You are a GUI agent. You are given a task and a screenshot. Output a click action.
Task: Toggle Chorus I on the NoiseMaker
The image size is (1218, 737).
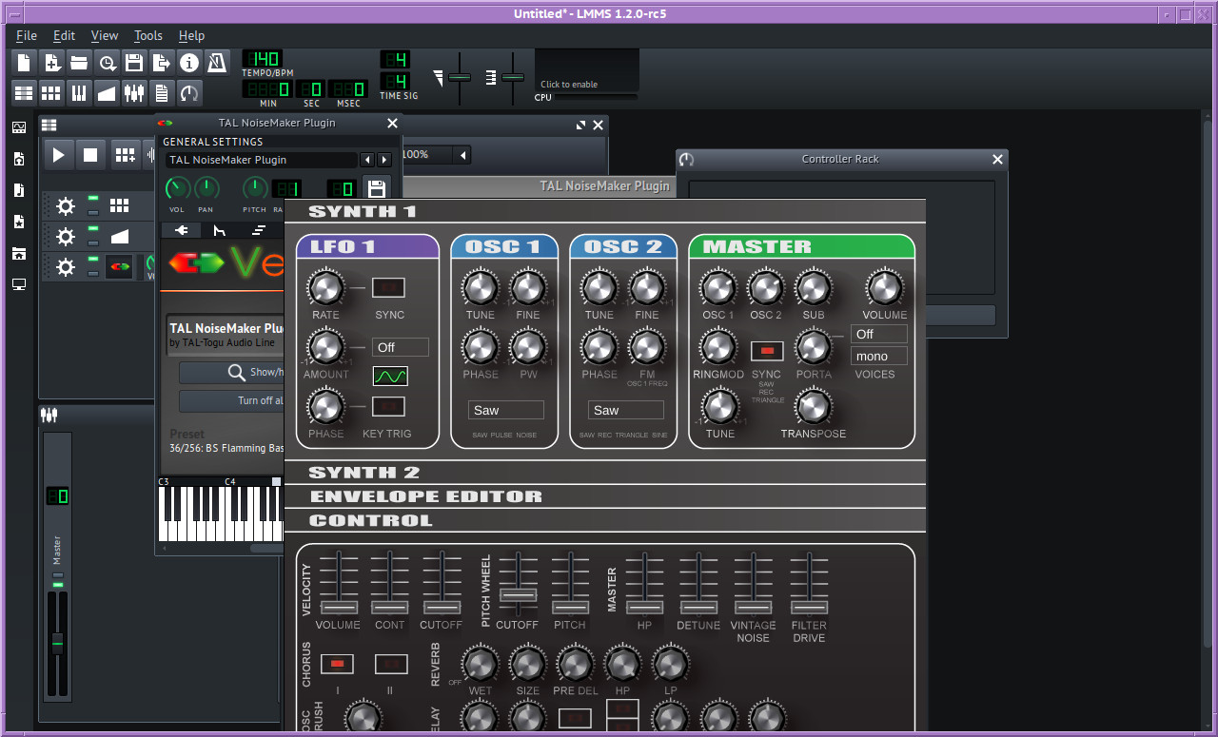point(337,663)
